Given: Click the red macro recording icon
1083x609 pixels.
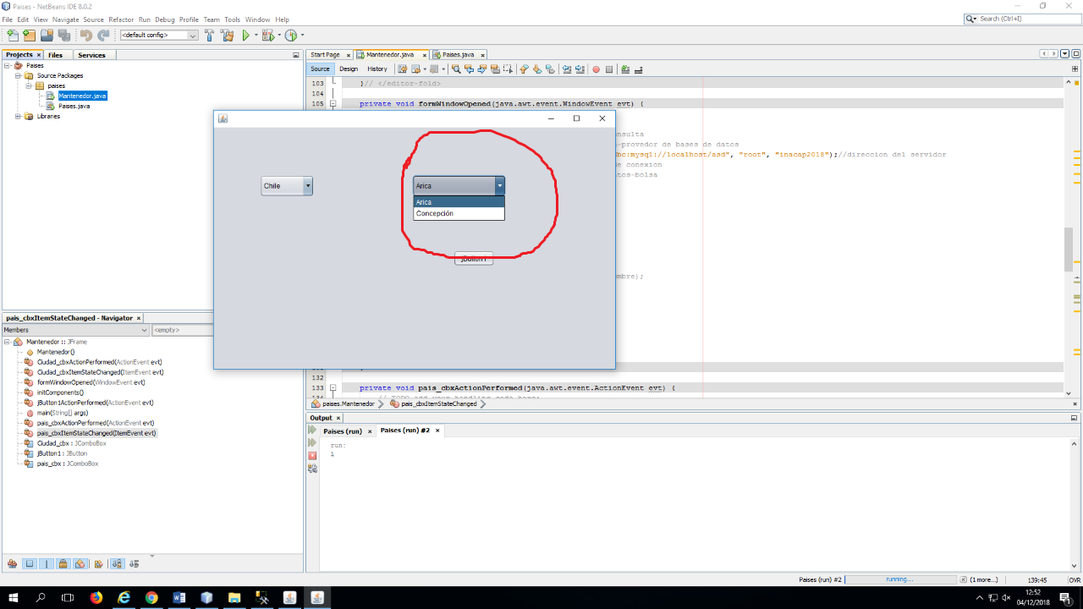Looking at the screenshot, I should [x=596, y=69].
